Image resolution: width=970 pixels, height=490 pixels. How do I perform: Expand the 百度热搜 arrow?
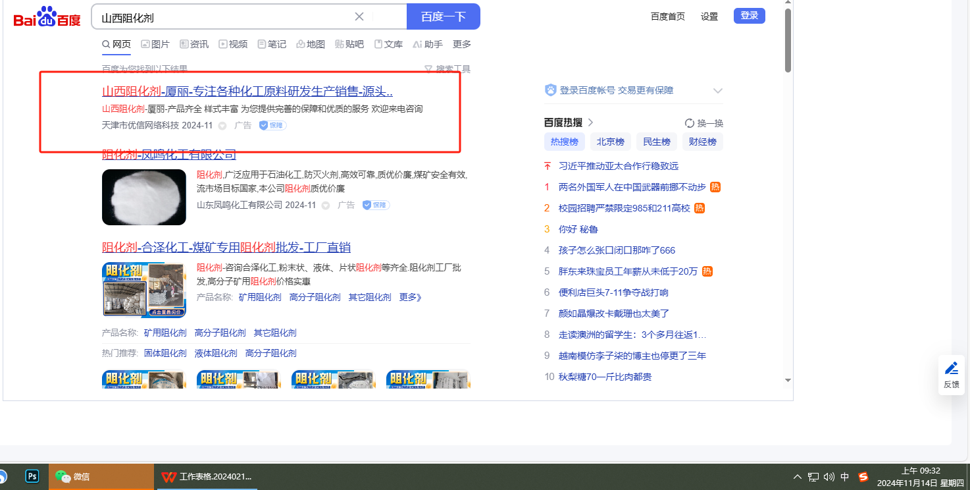tap(590, 122)
